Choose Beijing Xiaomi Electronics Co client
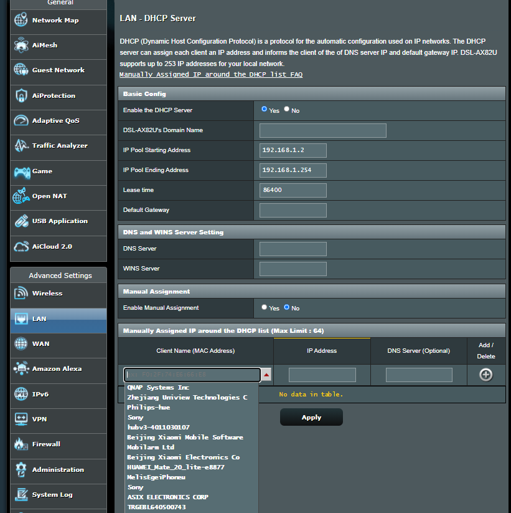 coord(184,457)
